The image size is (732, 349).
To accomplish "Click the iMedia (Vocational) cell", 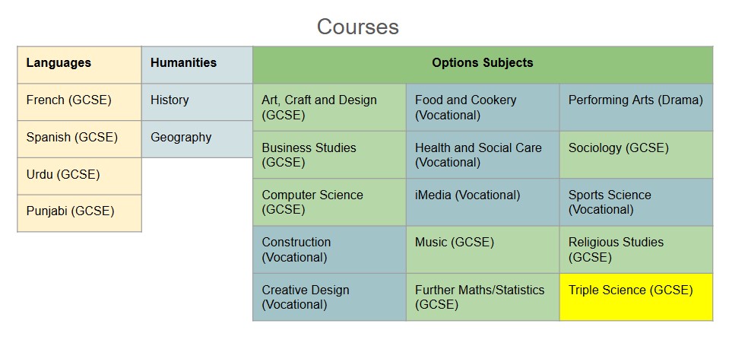I will tap(483, 202).
